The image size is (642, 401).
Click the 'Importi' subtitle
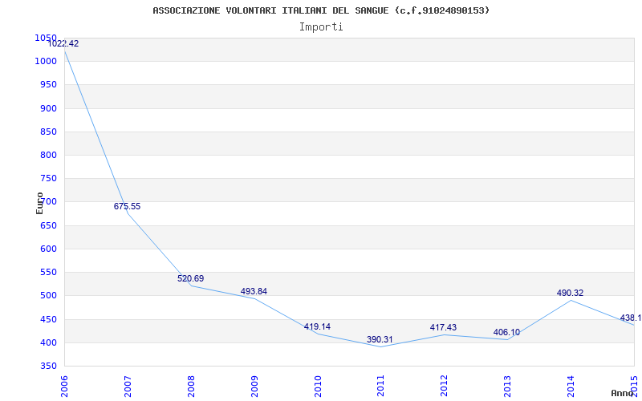coord(321,27)
